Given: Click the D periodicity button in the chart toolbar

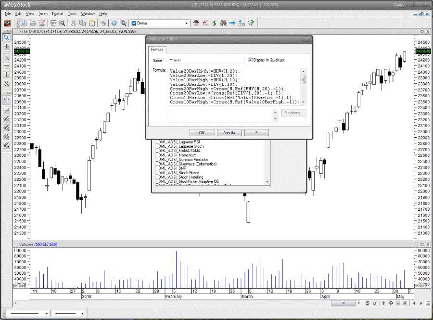Looking at the screenshot, I should 375,303.
